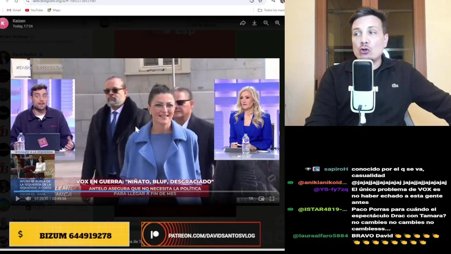The width and height of the screenshot is (451, 254).
Task: Click the BIZUM 644919278 banner
Action: [x=69, y=234]
